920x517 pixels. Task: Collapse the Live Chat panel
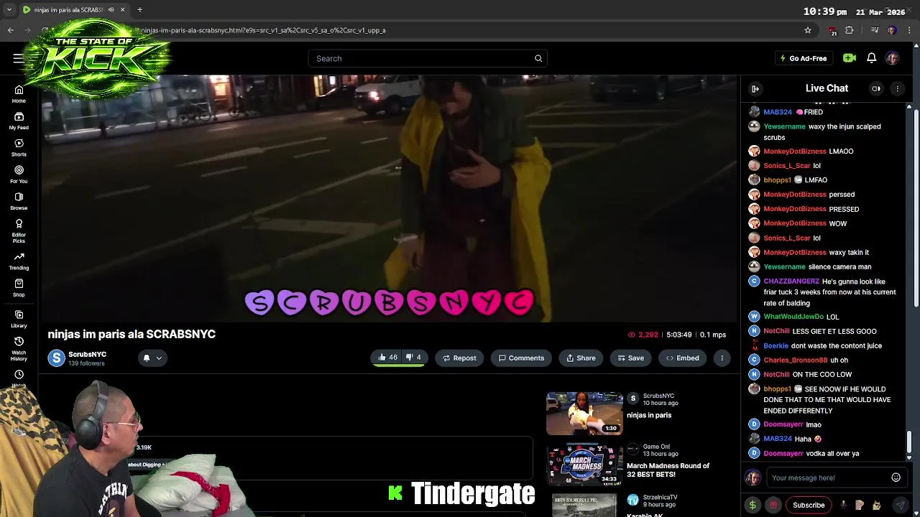[x=755, y=88]
